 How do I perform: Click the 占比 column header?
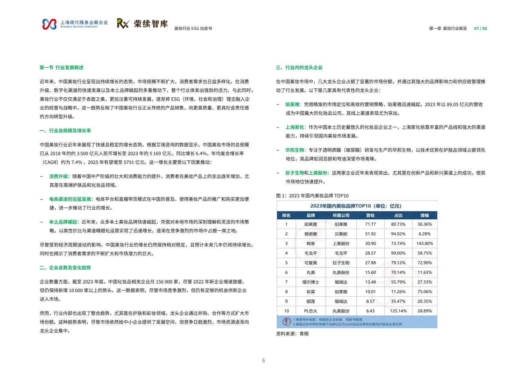(x=398, y=216)
